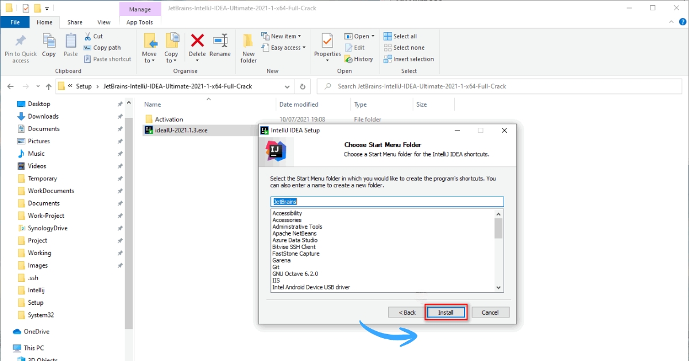Open the recent locations chevron
Image resolution: width=689 pixels, height=361 pixels.
[38, 87]
